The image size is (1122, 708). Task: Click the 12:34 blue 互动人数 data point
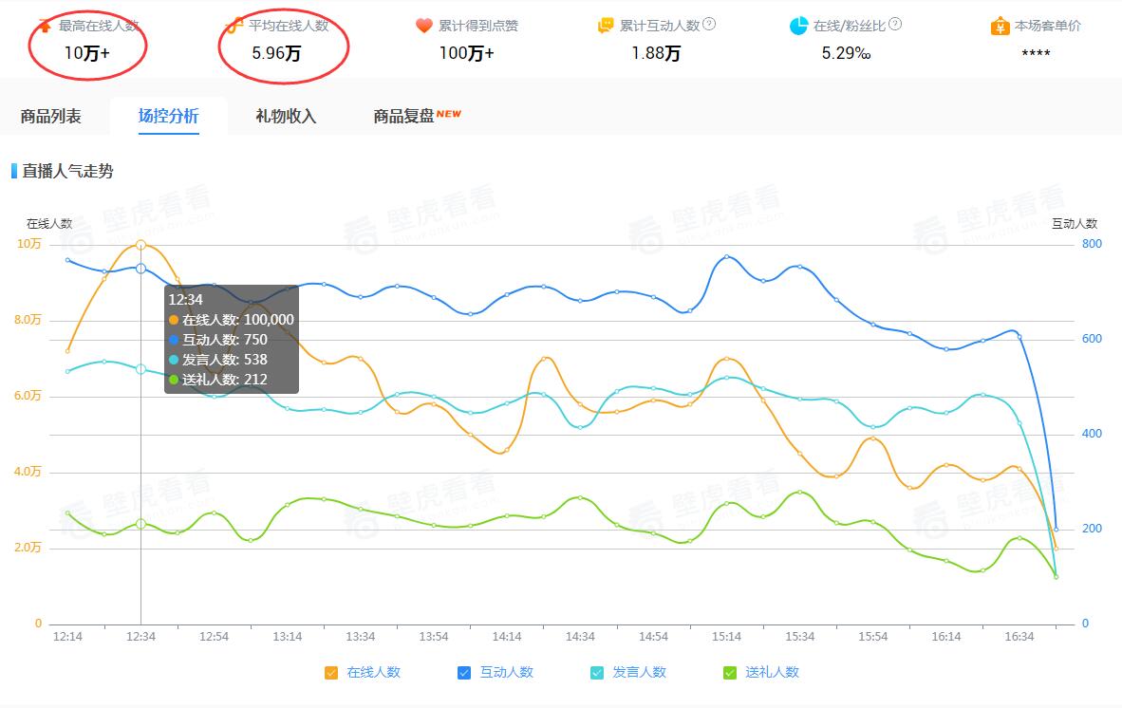coord(141,269)
